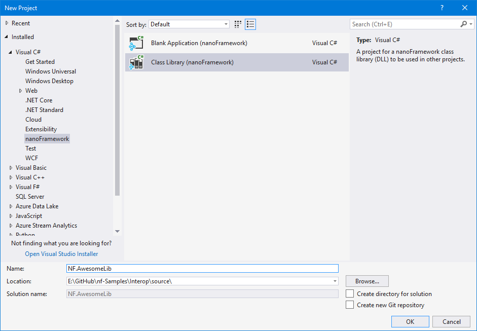
Task: Collapse the Visual C# node
Action: coord(10,52)
